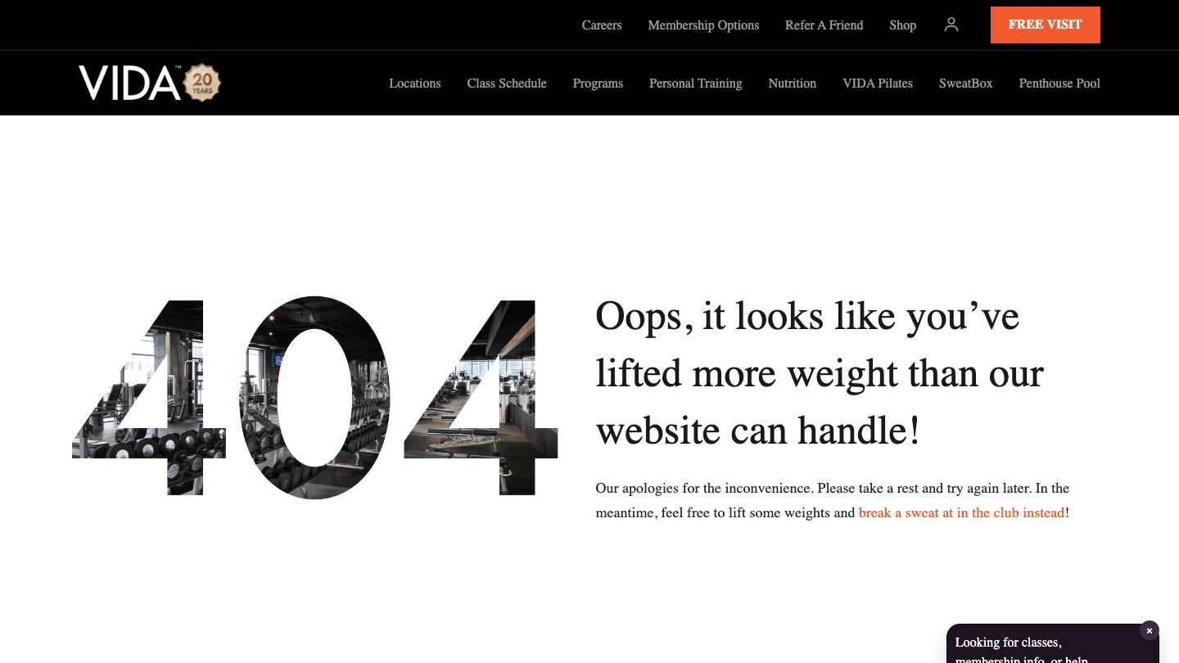Screen dimensions: 1179x663
Task: Open the Locations menu item
Action: coord(414,83)
